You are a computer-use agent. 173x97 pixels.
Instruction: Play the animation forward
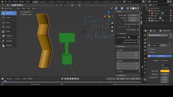tap(73, 79)
